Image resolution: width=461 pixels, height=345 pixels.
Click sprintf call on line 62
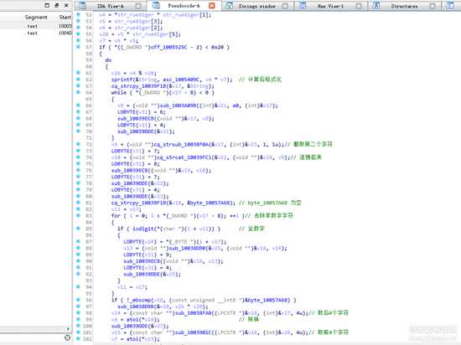point(122,80)
